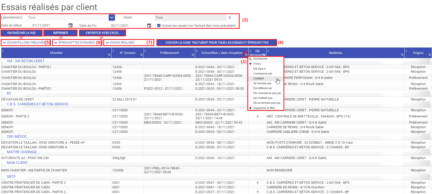Screen dimensions: 432x194
Task: Choose Rechercher in the filter menu
Action: point(266,59)
